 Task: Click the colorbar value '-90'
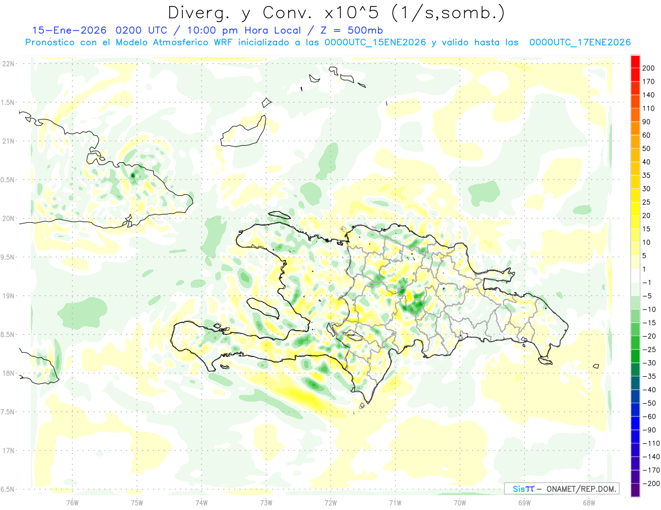pyautogui.click(x=651, y=430)
